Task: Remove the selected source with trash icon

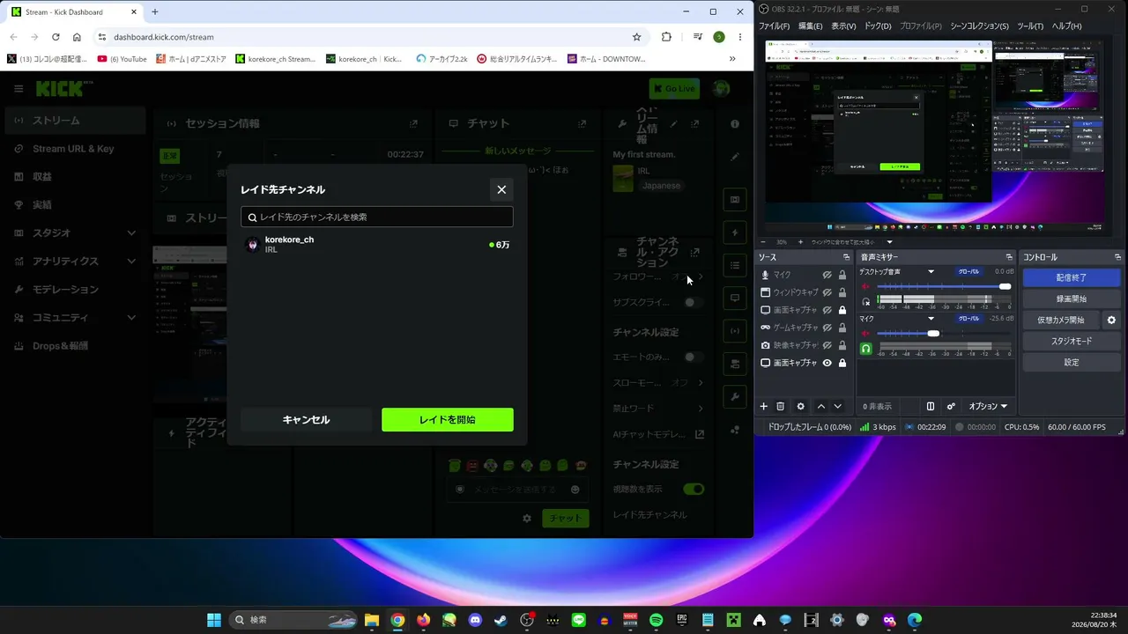Action: click(x=780, y=407)
